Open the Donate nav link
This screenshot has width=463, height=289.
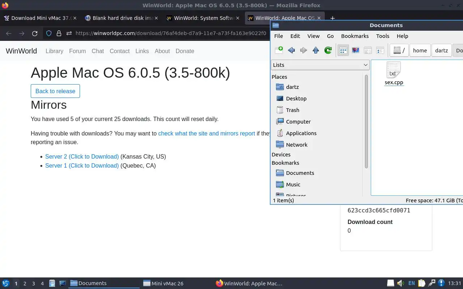click(185, 51)
